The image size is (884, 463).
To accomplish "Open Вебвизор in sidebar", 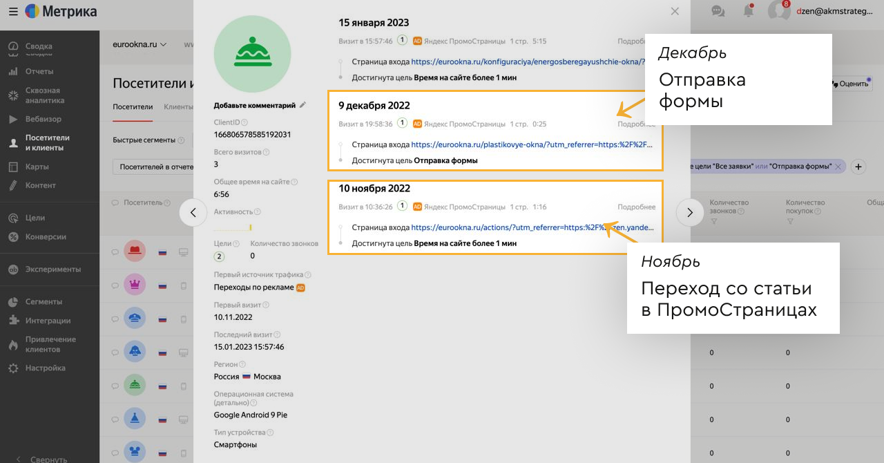I will (44, 119).
